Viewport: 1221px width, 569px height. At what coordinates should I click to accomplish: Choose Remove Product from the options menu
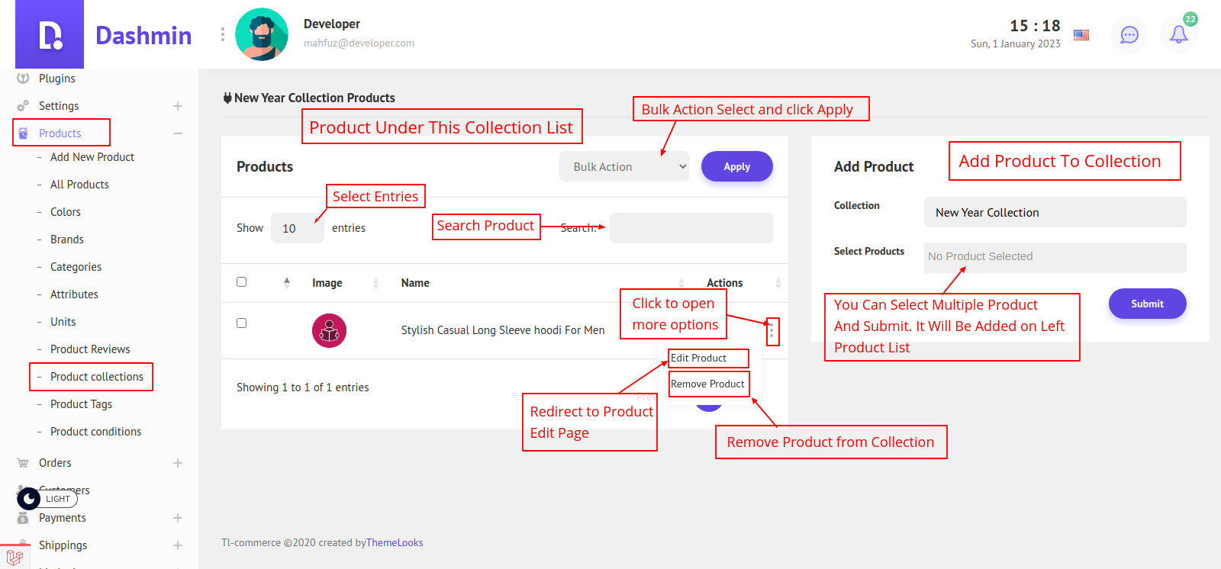(707, 384)
